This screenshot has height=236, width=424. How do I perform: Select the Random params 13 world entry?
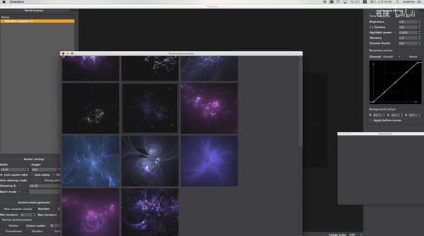point(38,21)
